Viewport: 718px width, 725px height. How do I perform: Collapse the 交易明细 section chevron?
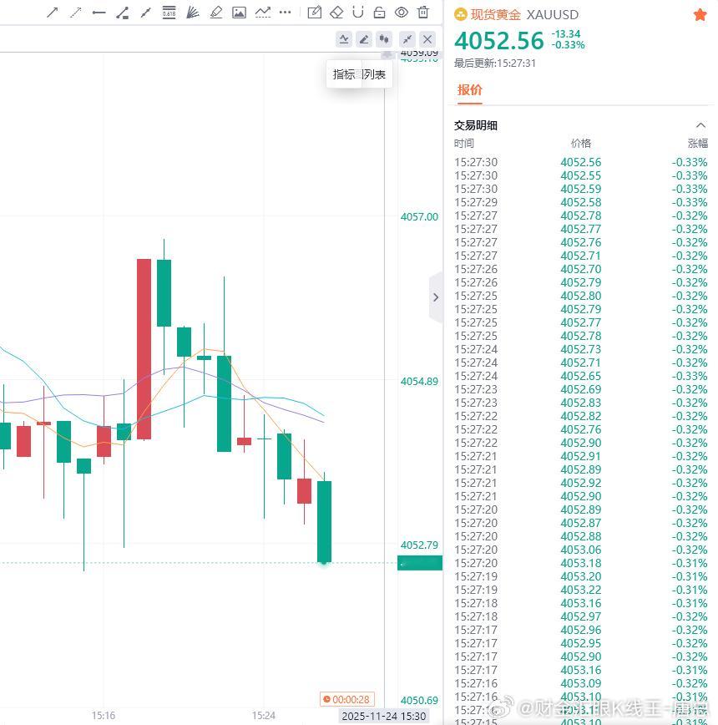(701, 124)
